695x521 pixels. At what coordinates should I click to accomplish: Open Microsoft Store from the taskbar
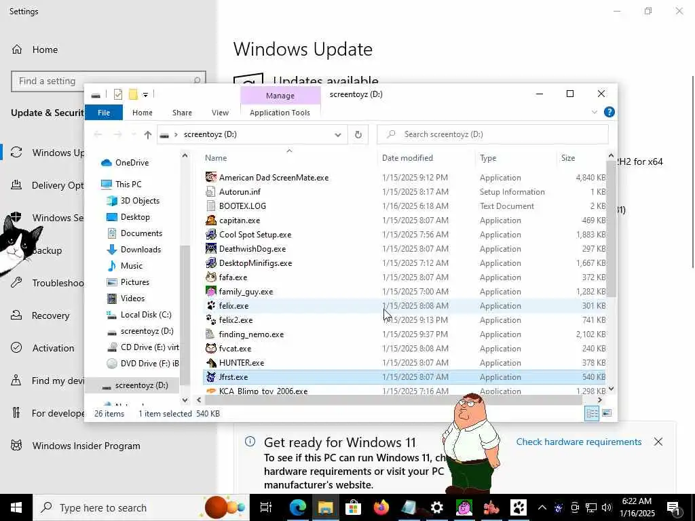pyautogui.click(x=353, y=507)
